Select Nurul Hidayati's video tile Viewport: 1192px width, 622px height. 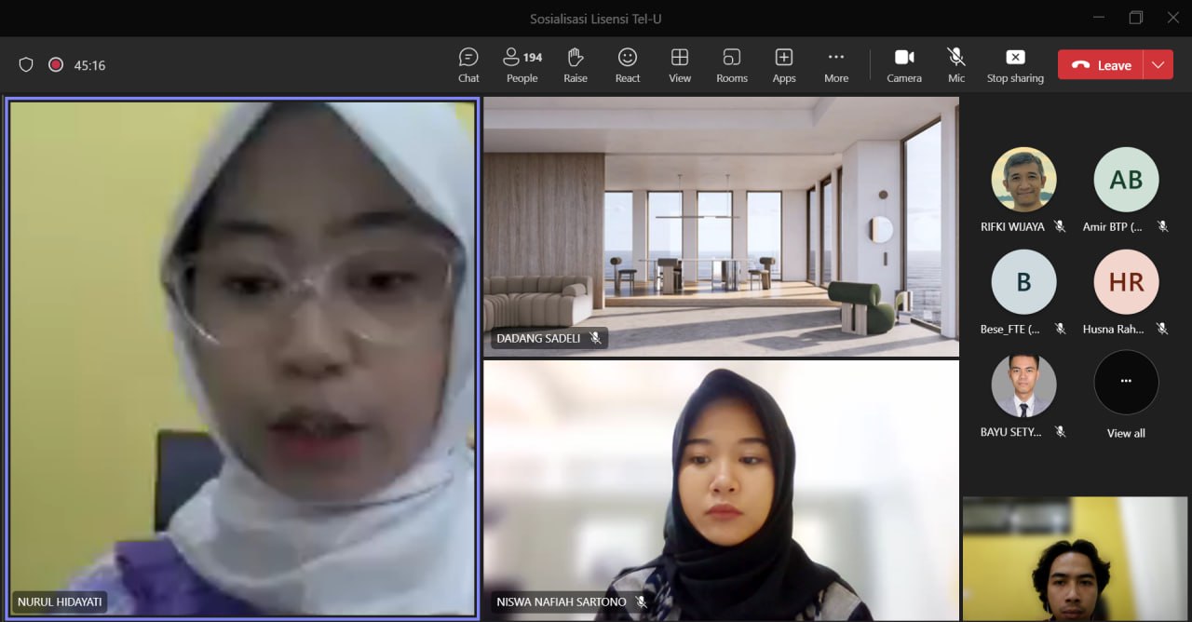click(242, 358)
